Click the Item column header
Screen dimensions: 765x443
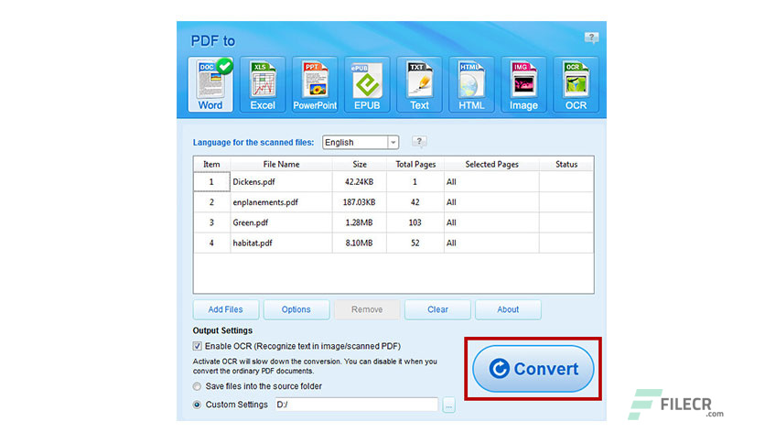(211, 165)
